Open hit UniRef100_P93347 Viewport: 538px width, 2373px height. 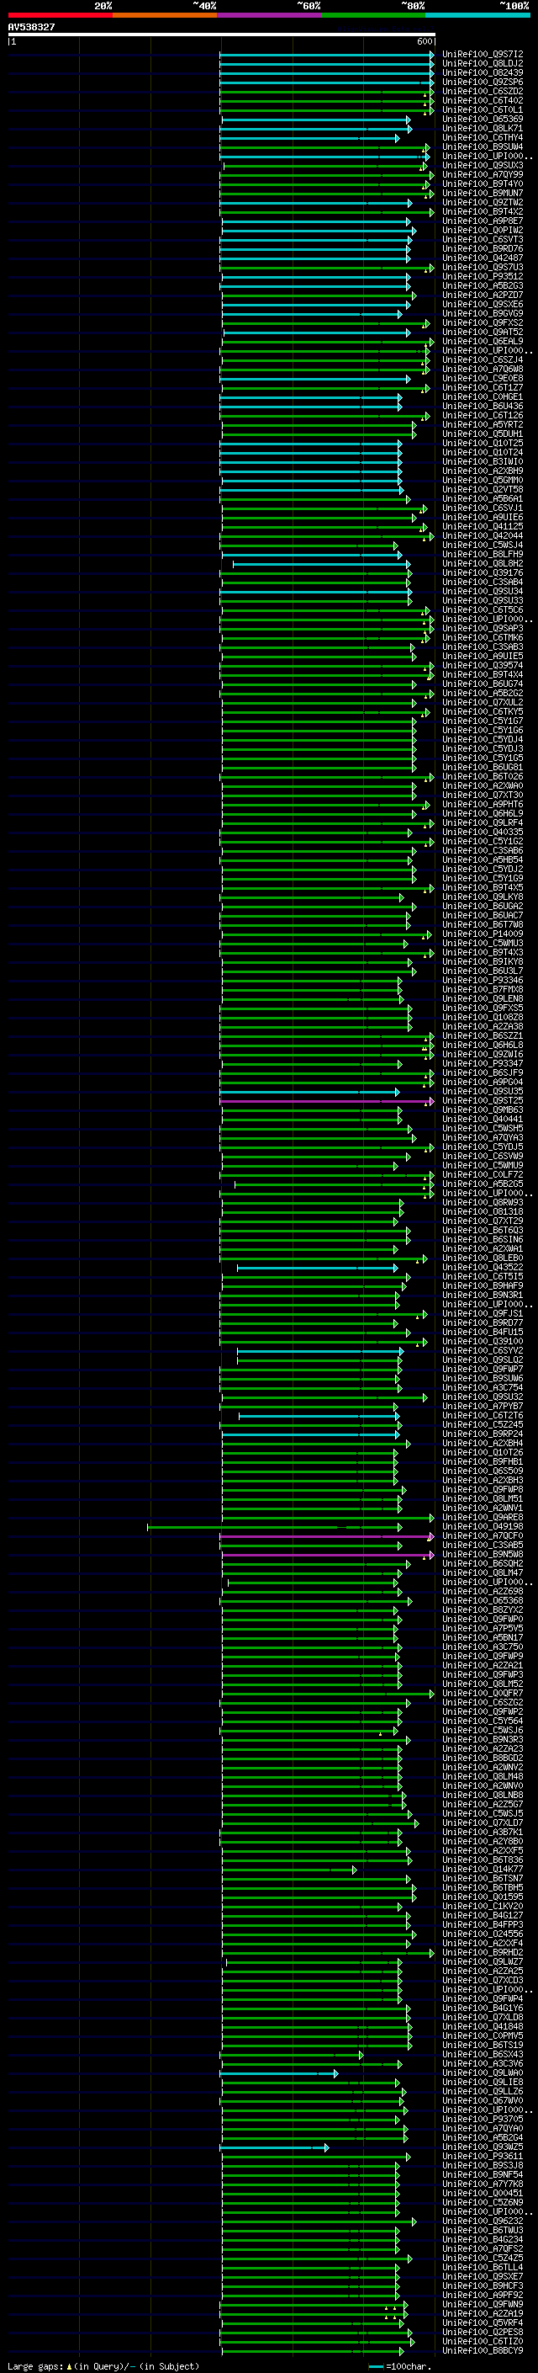click(483, 1064)
